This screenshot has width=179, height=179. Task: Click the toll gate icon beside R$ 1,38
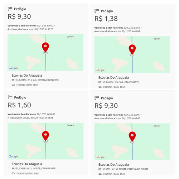pos(97,11)
